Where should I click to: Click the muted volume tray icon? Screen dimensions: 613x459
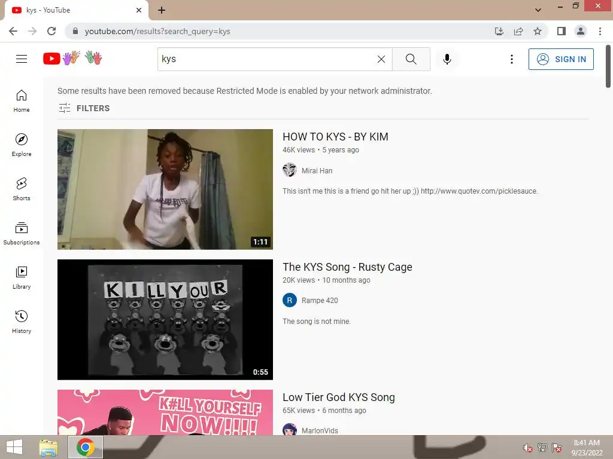point(528,447)
